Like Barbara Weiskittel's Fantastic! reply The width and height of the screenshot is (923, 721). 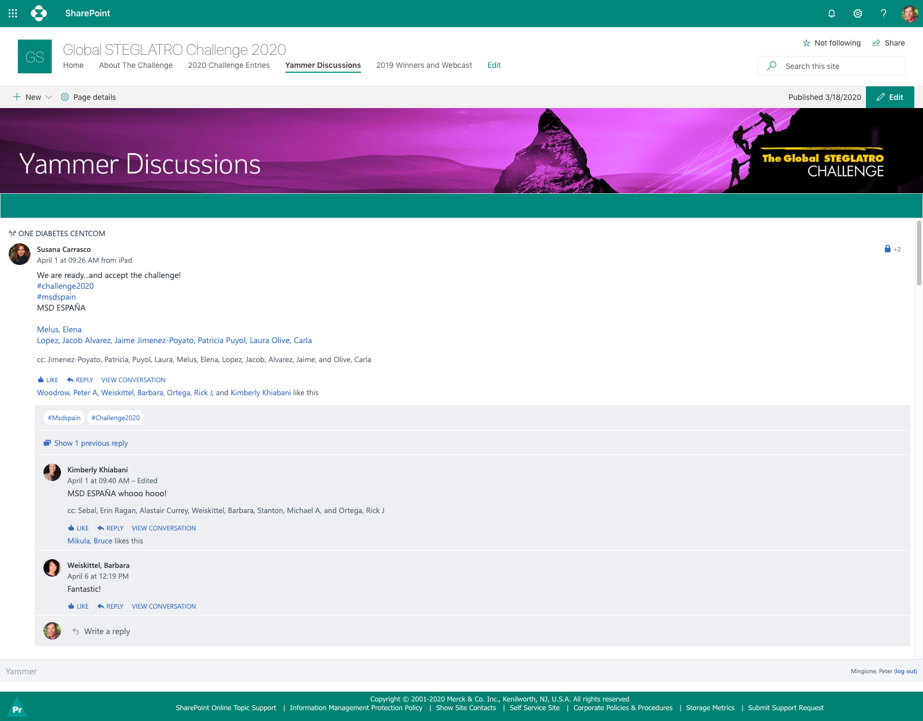point(78,606)
